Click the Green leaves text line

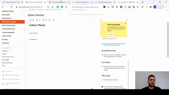(33, 33)
